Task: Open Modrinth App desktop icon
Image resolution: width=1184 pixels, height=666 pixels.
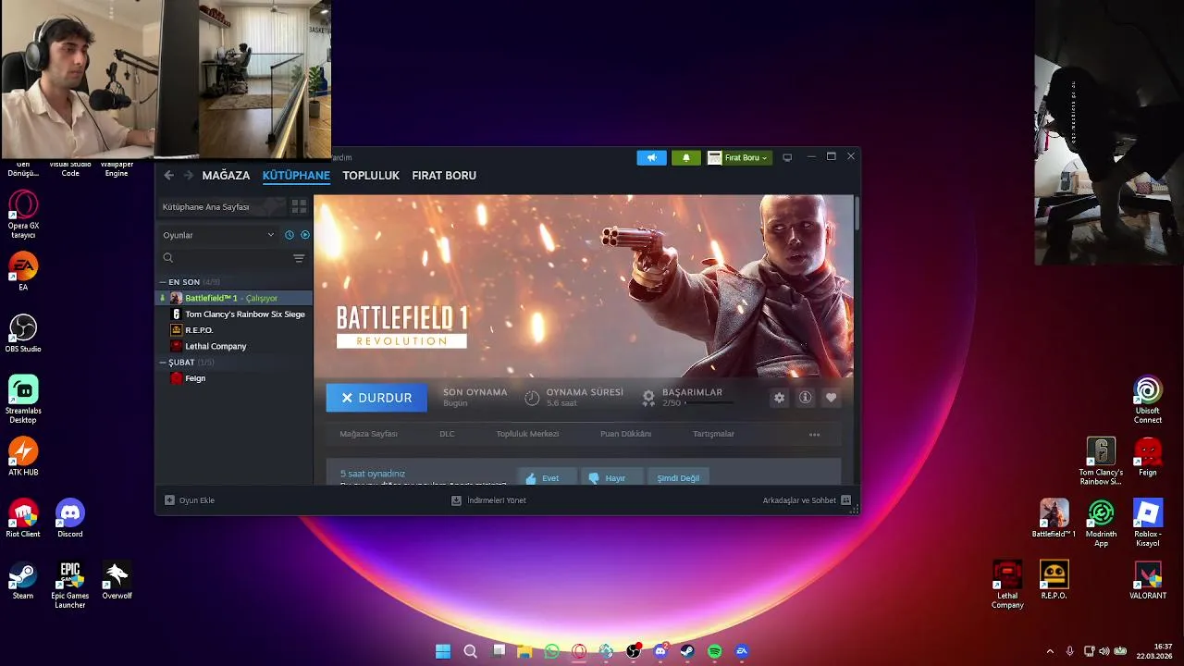Action: [1101, 523]
